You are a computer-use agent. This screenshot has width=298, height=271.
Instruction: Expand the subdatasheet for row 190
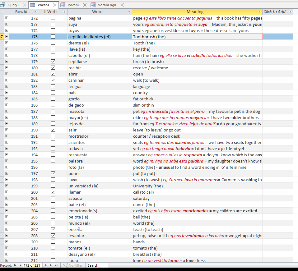coord(7,130)
